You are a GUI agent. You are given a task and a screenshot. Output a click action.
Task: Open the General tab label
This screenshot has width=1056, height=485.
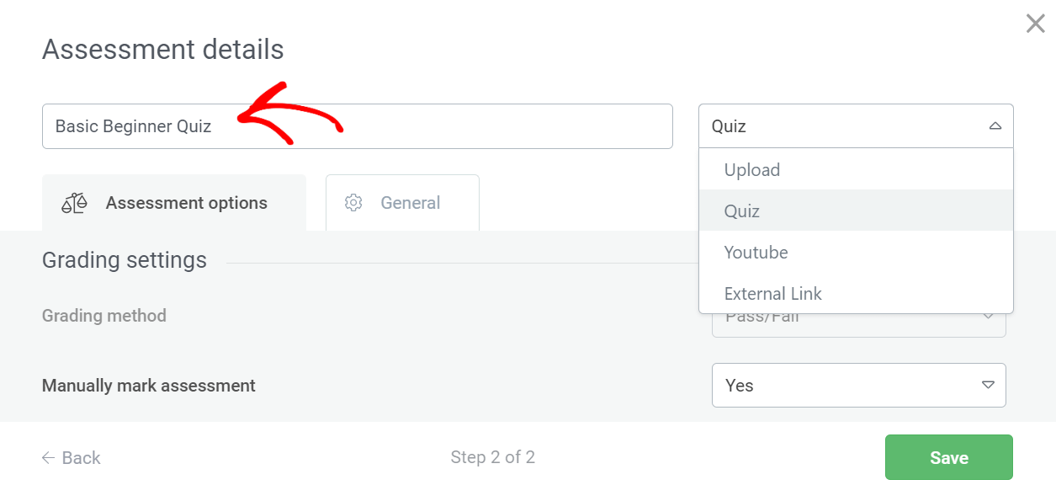coord(410,203)
